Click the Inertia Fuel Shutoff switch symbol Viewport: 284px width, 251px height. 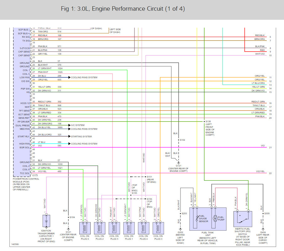tap(243, 219)
